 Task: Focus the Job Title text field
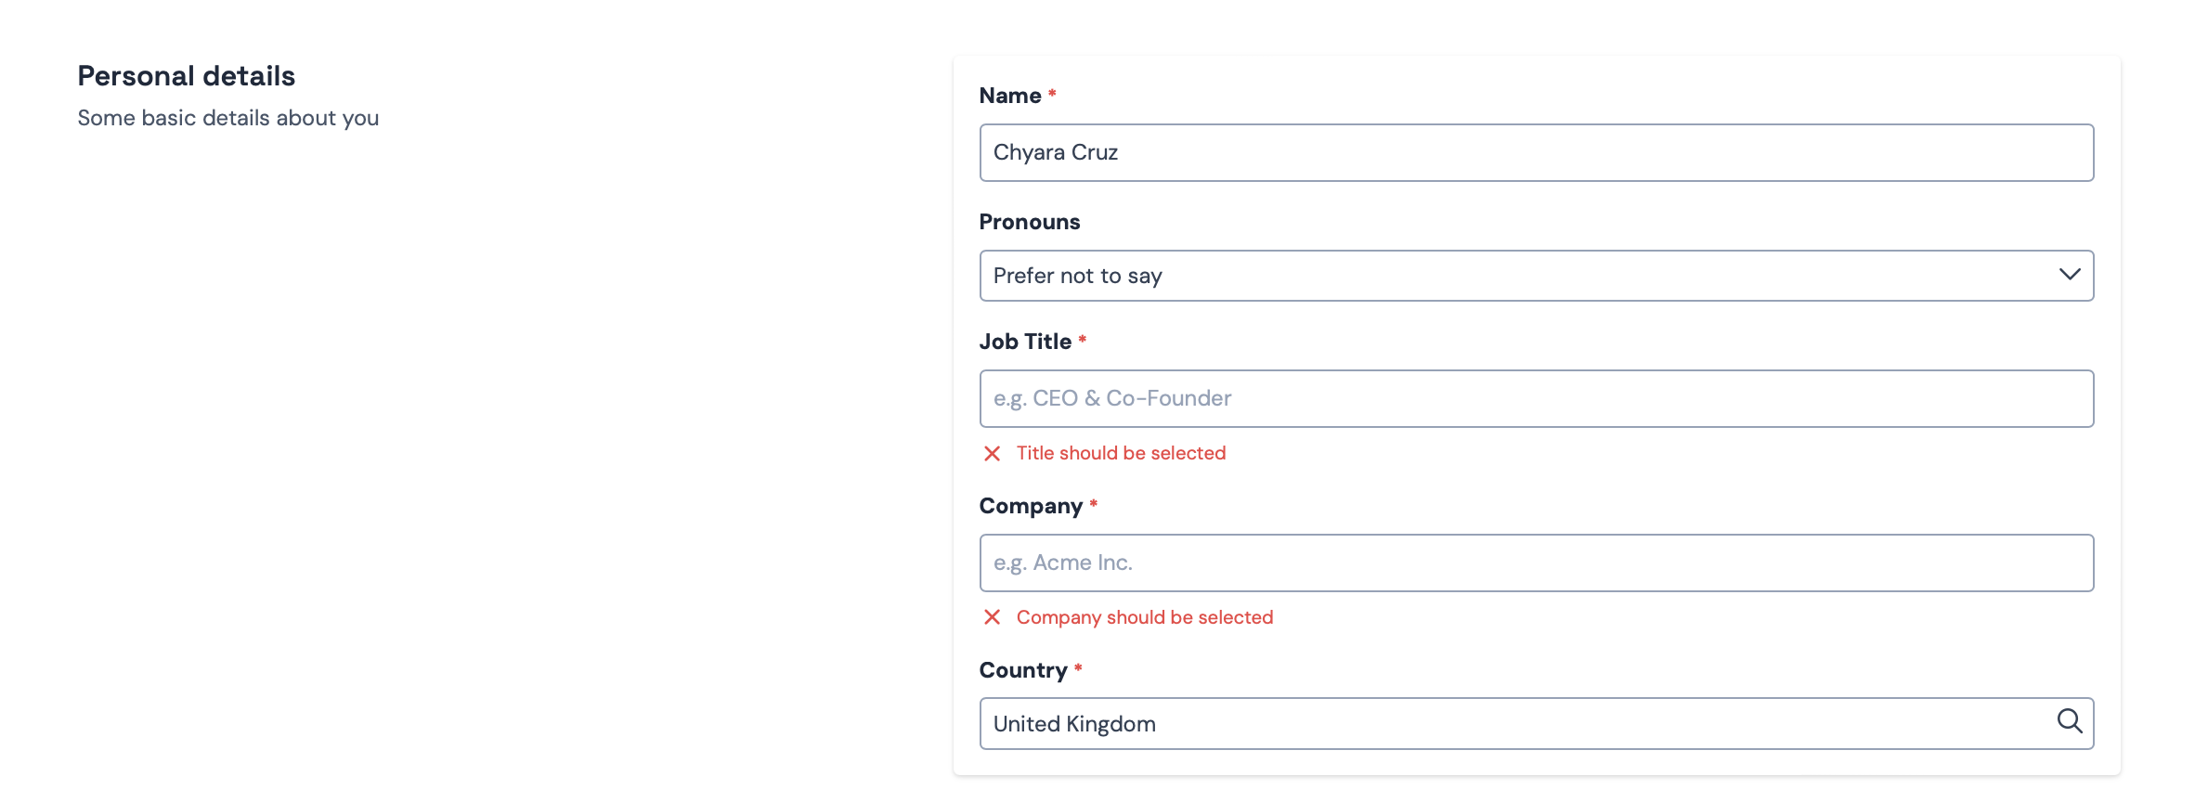[1536, 398]
